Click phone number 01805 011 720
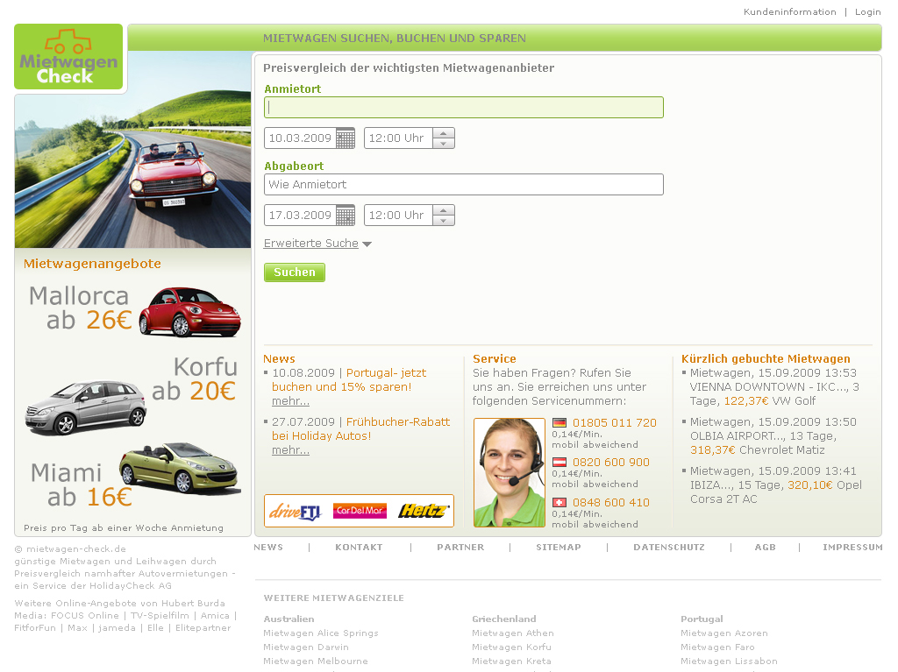 [x=615, y=422]
